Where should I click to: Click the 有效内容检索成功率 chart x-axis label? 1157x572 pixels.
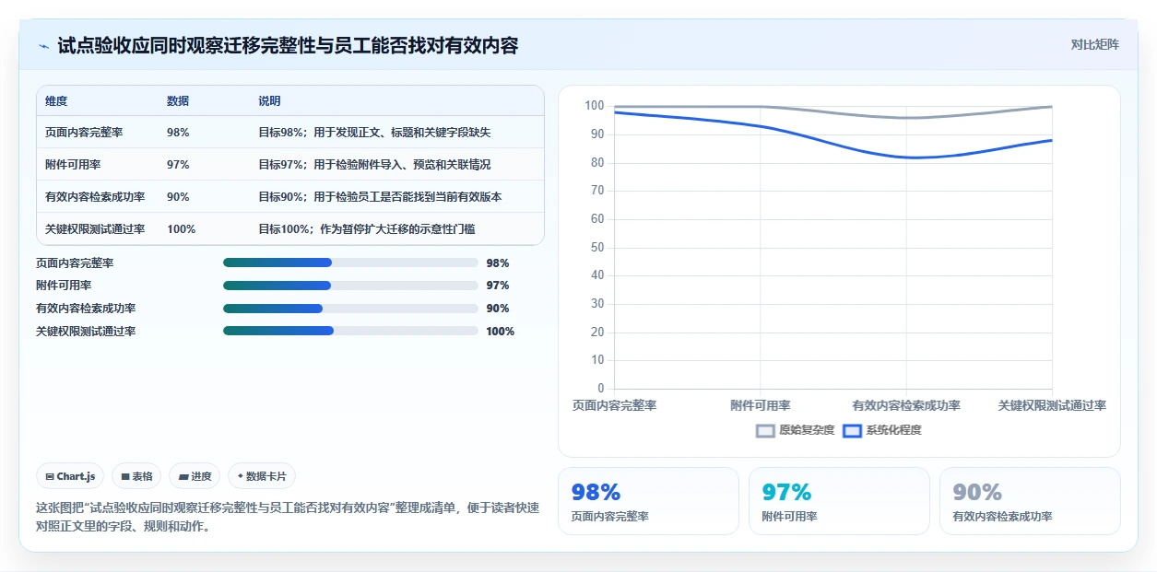coord(906,405)
